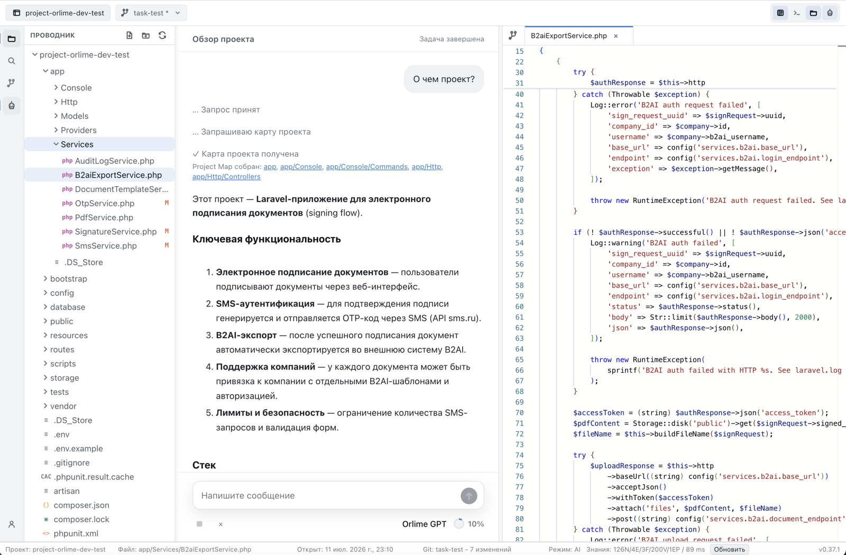Viewport: 846px width, 555px height.
Task: Click the Задача завершена status text
Action: (x=452, y=39)
